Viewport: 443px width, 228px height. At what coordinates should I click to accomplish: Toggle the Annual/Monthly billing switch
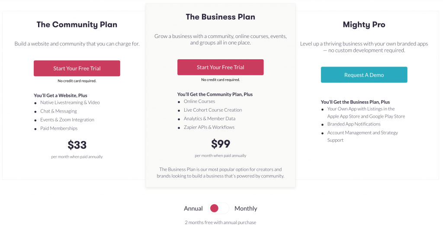[218, 209]
